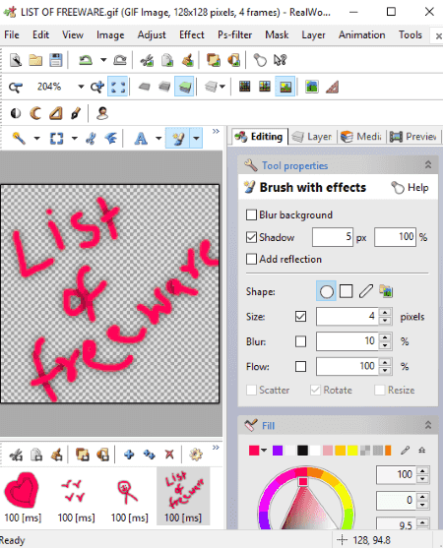Toggle the Size checkbox
This screenshot has width=443, height=548.
[x=300, y=317]
